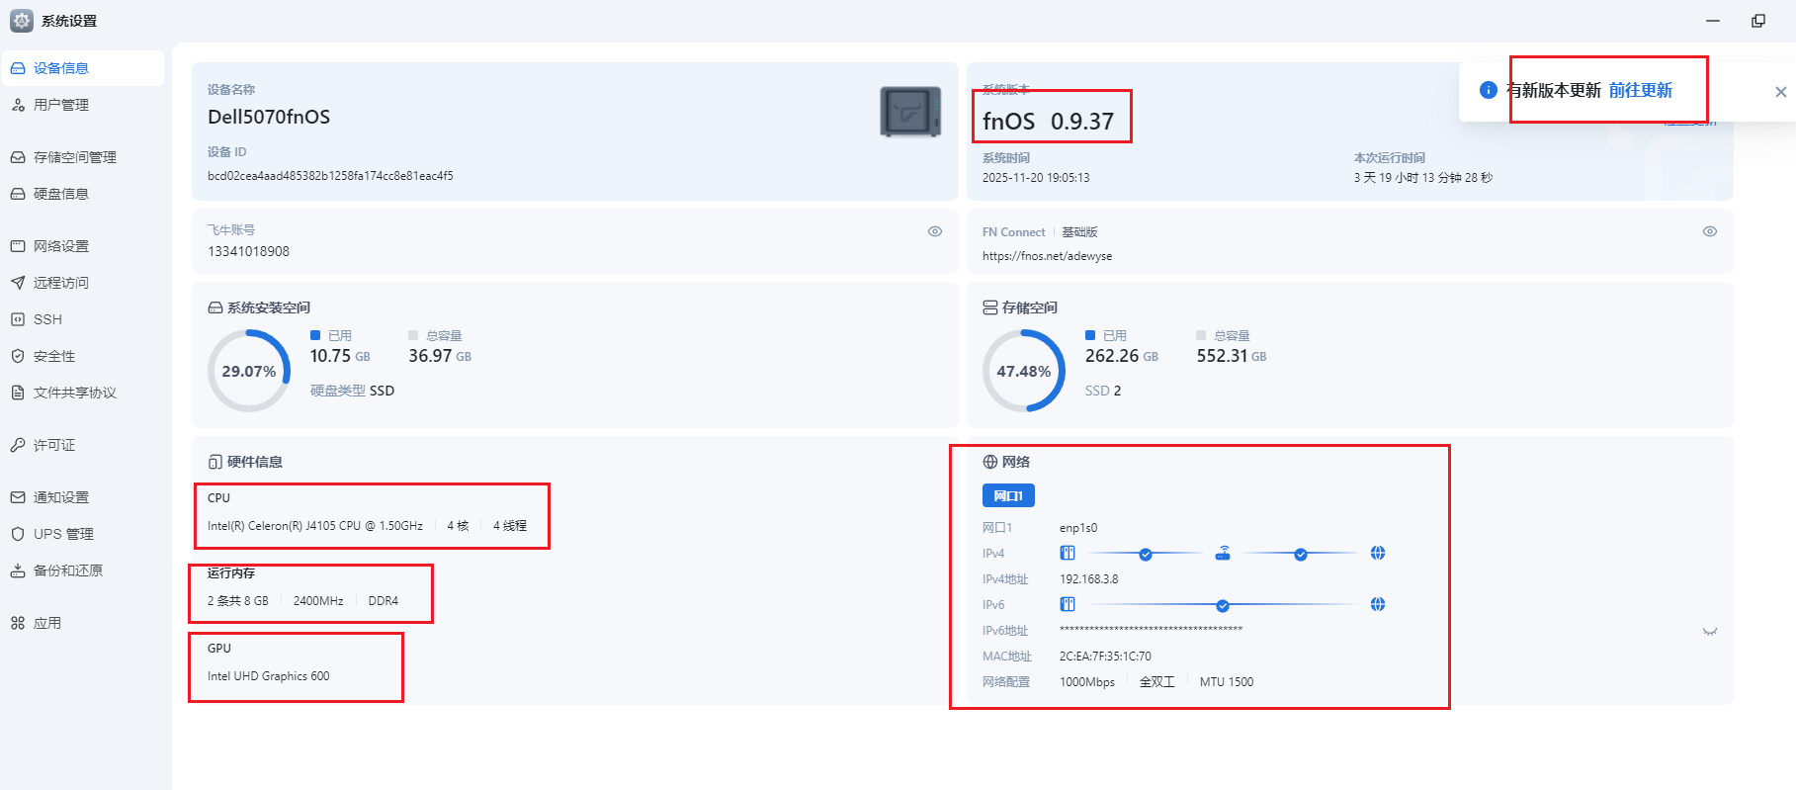The width and height of the screenshot is (1796, 790).
Task: Click the Dell device thumbnail image
Action: pyautogui.click(x=910, y=112)
